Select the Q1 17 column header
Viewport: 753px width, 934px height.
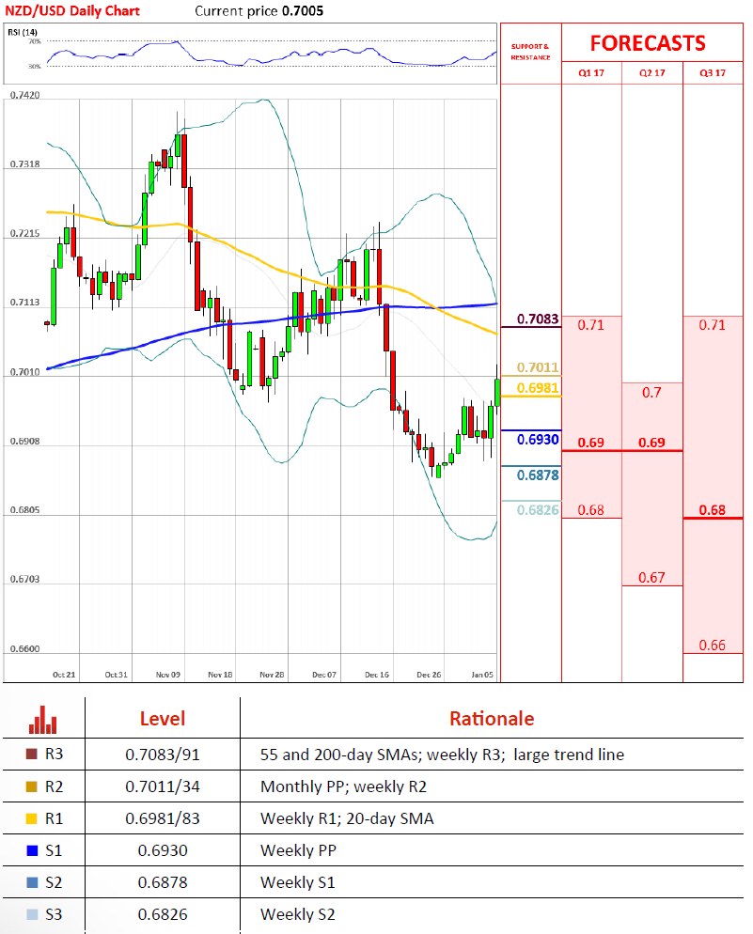coord(591,72)
